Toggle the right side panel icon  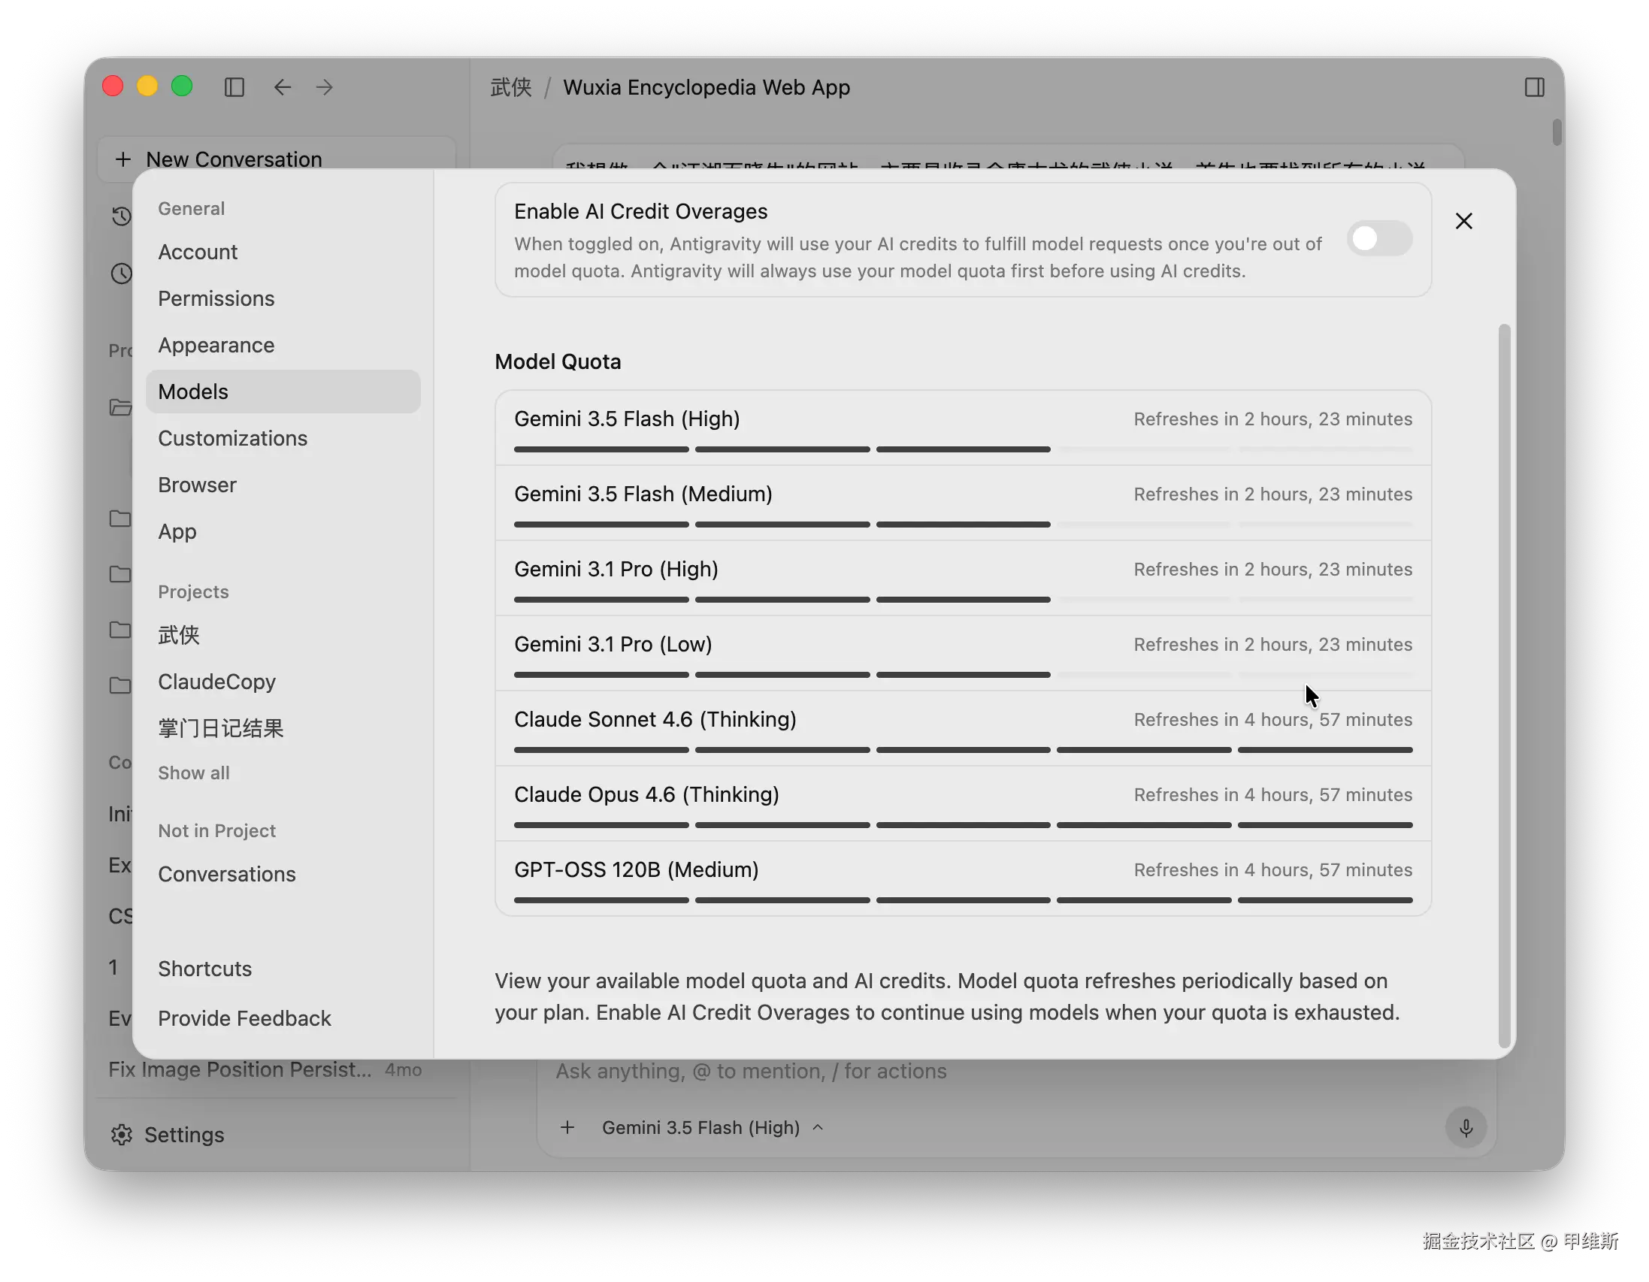tap(1534, 88)
